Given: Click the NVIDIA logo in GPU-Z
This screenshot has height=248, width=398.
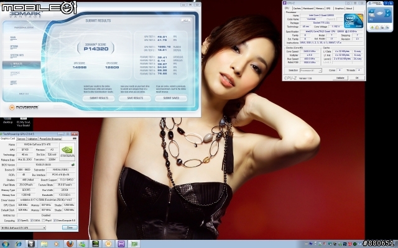Looking at the screenshot, I should click(x=67, y=152).
